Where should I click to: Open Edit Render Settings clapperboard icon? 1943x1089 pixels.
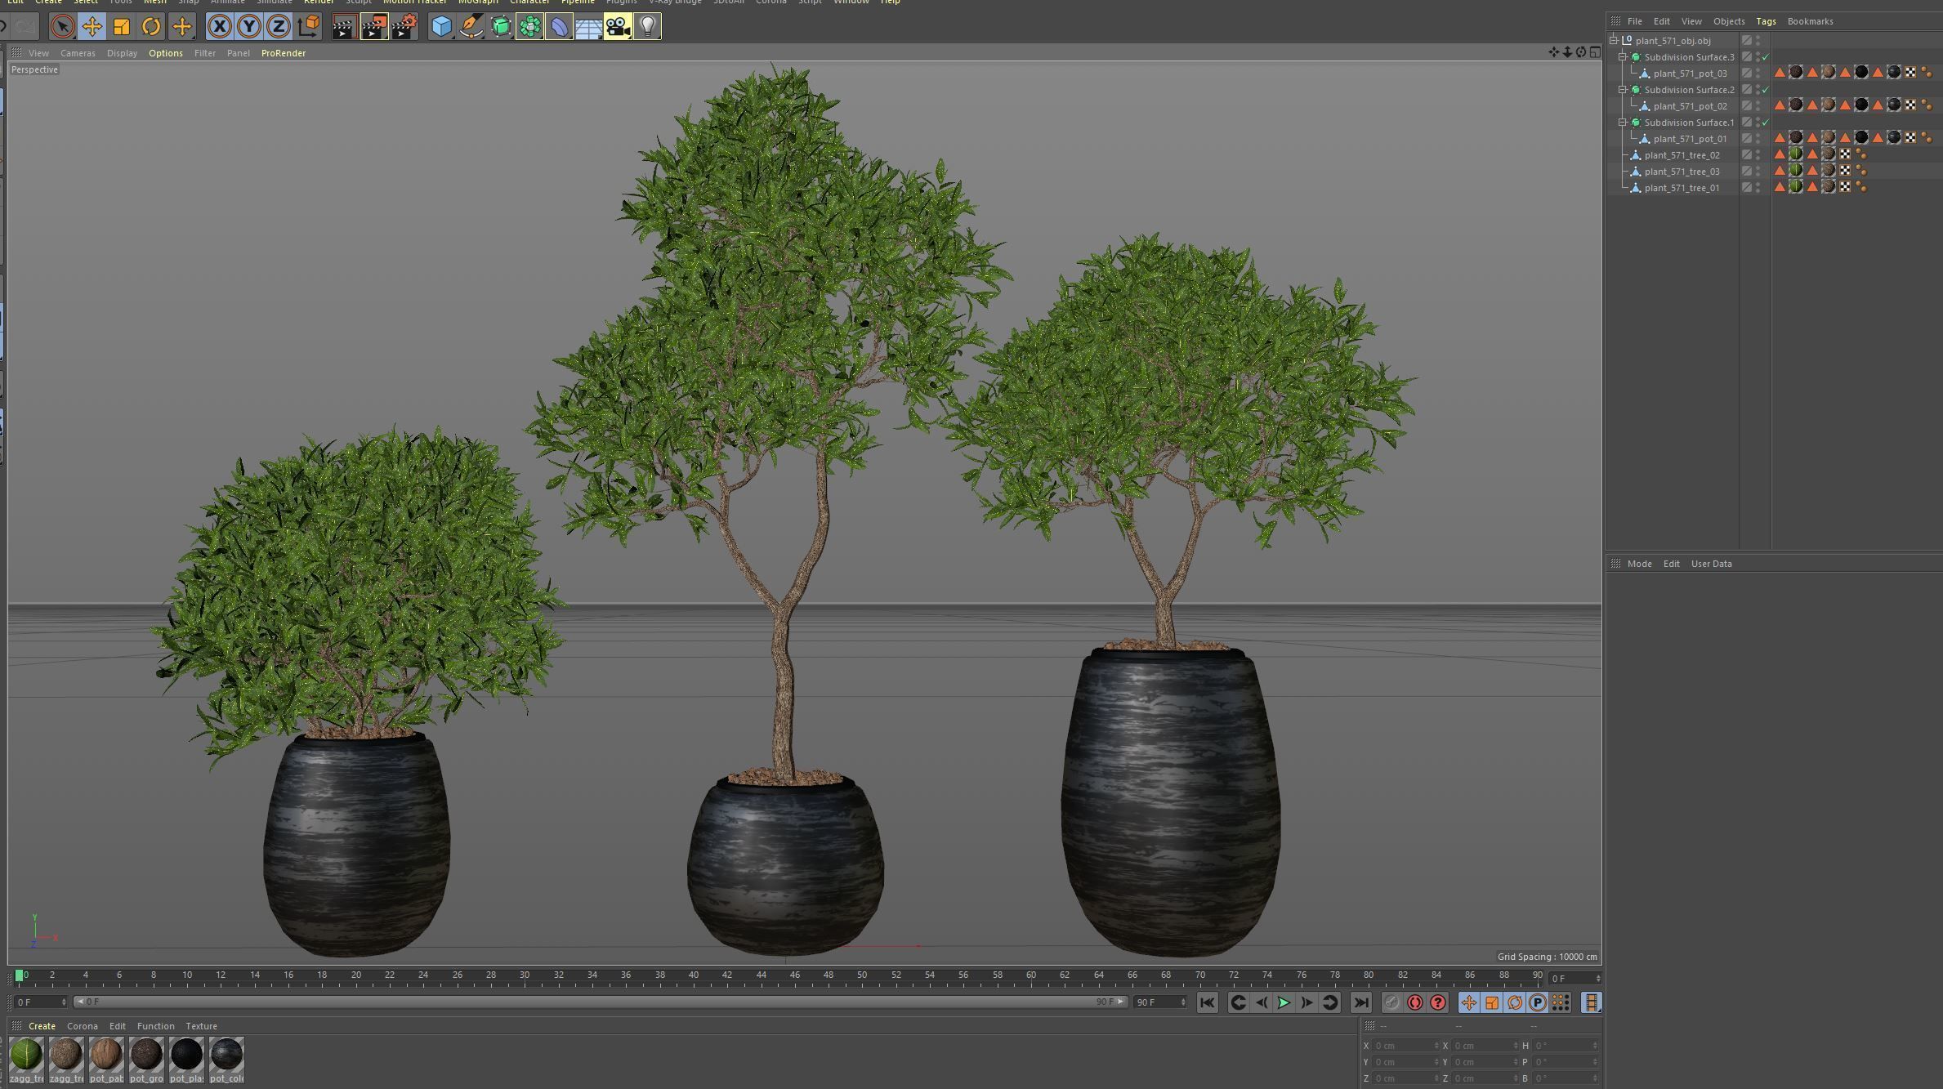click(404, 27)
